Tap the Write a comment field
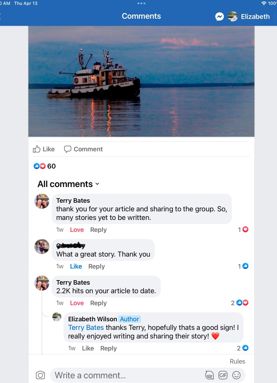 point(127,375)
